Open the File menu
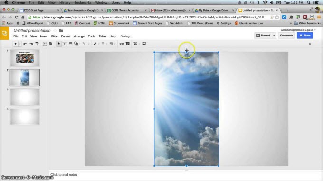Viewport: 323px width, 181px height. tap(16, 36)
